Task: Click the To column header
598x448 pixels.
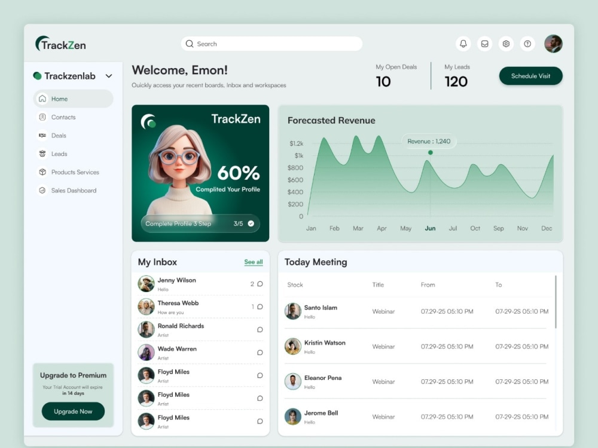Action: click(499, 284)
